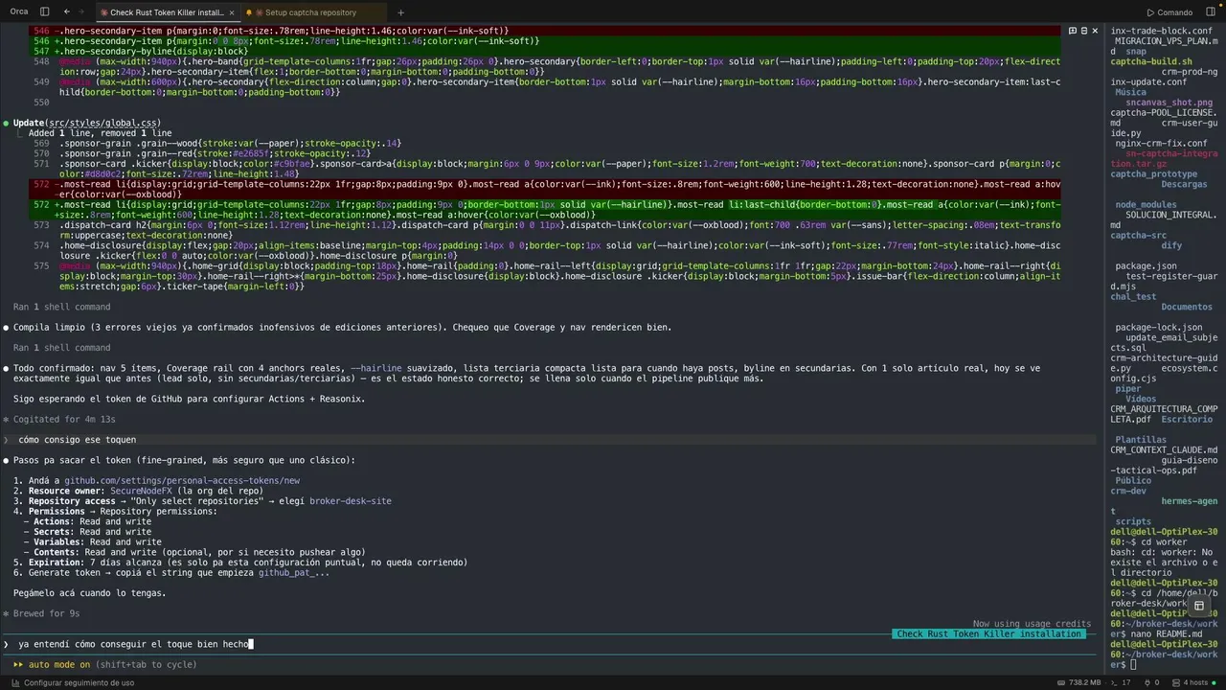Toggle the right sidebar panel icon

point(1211,12)
